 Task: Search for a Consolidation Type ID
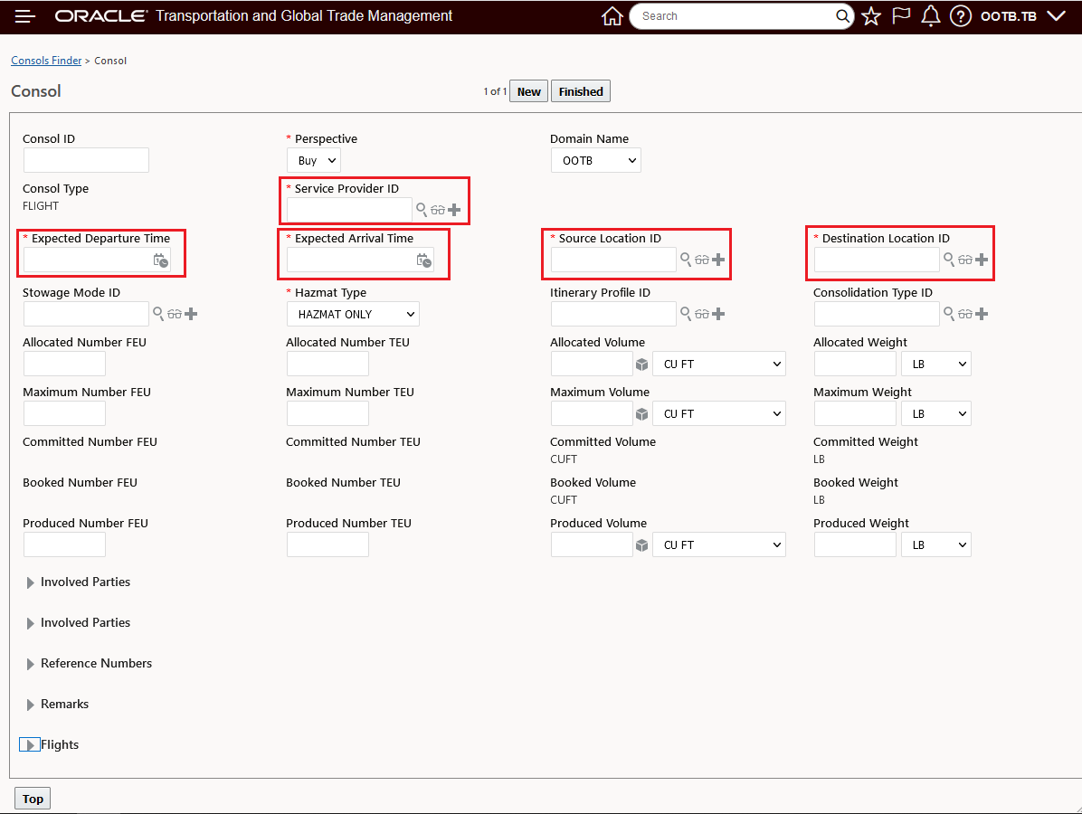click(950, 313)
